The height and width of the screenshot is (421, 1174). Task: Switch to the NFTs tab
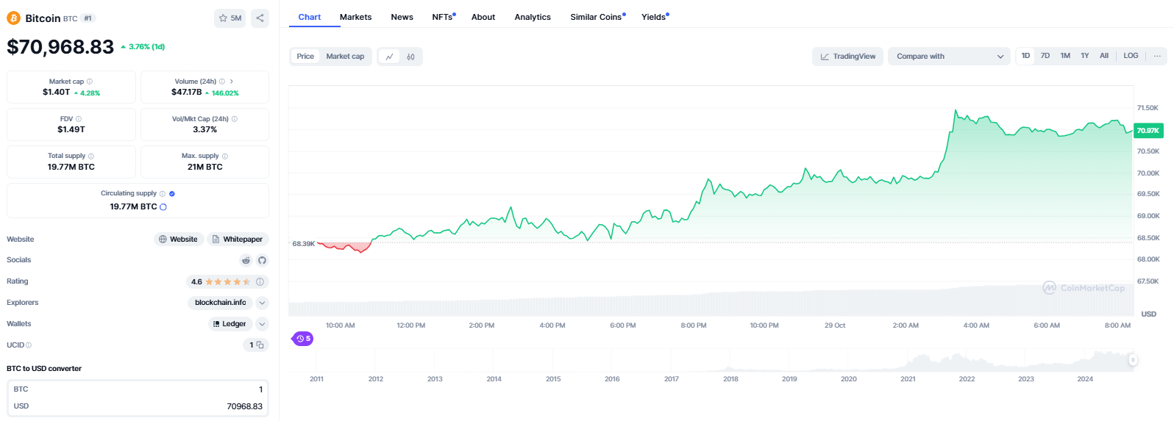point(444,17)
